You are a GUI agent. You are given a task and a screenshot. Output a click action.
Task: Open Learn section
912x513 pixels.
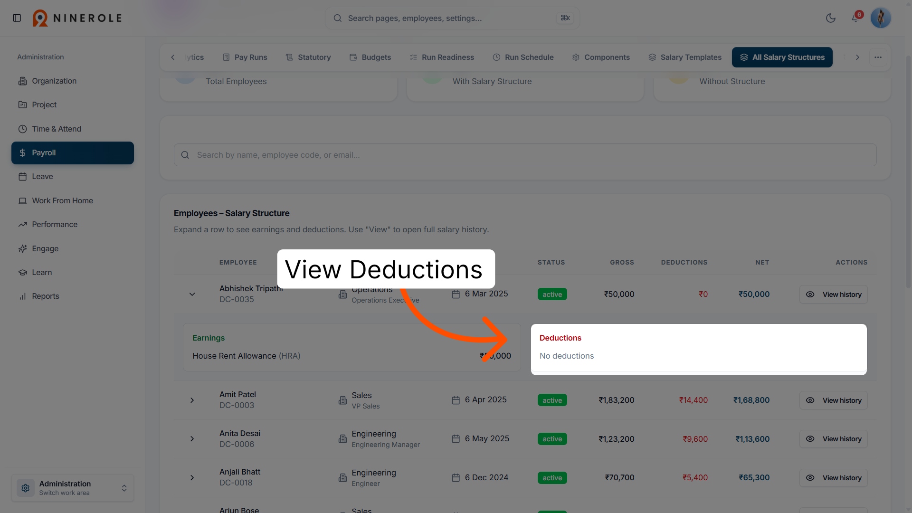(73, 272)
